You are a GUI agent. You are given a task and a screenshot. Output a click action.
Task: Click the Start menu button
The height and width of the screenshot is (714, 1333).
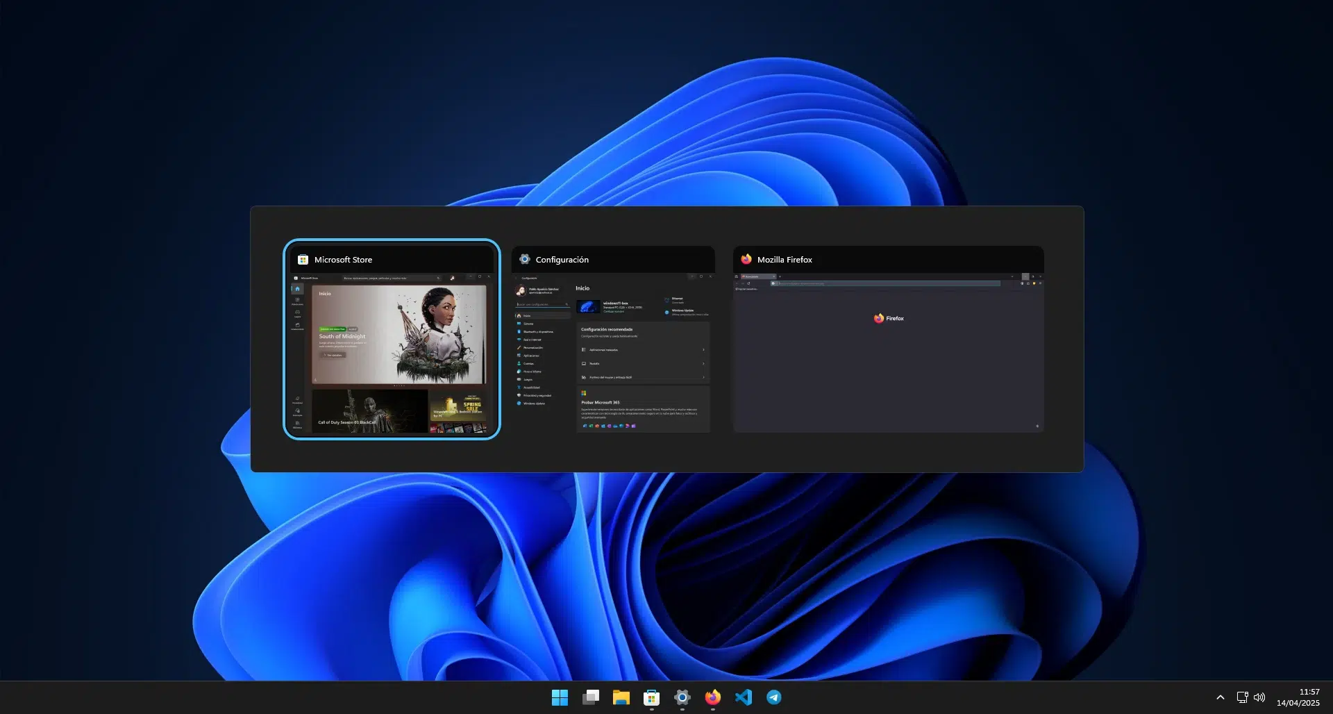click(x=560, y=697)
